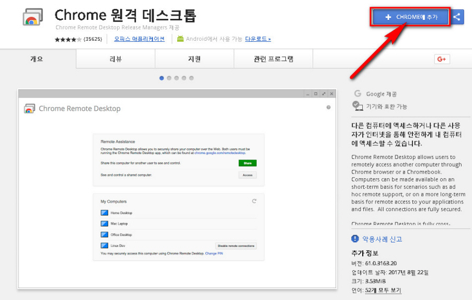The width and height of the screenshot is (472, 300).
Task: Click the Chrome Remote Desktop logo in preview
Action: 29,109
